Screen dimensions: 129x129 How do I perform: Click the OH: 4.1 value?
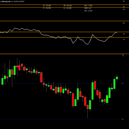coord(88,8)
